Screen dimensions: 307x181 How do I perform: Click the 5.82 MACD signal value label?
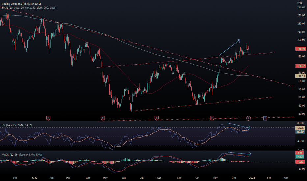pos(300,157)
